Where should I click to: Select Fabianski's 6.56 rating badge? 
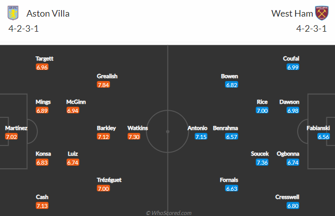point(323,136)
